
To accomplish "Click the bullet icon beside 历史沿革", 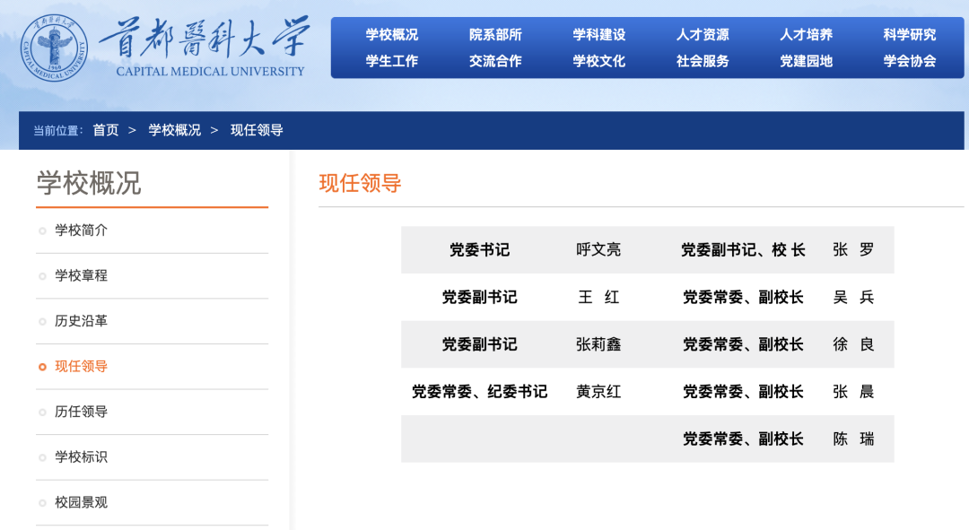I will [x=42, y=322].
